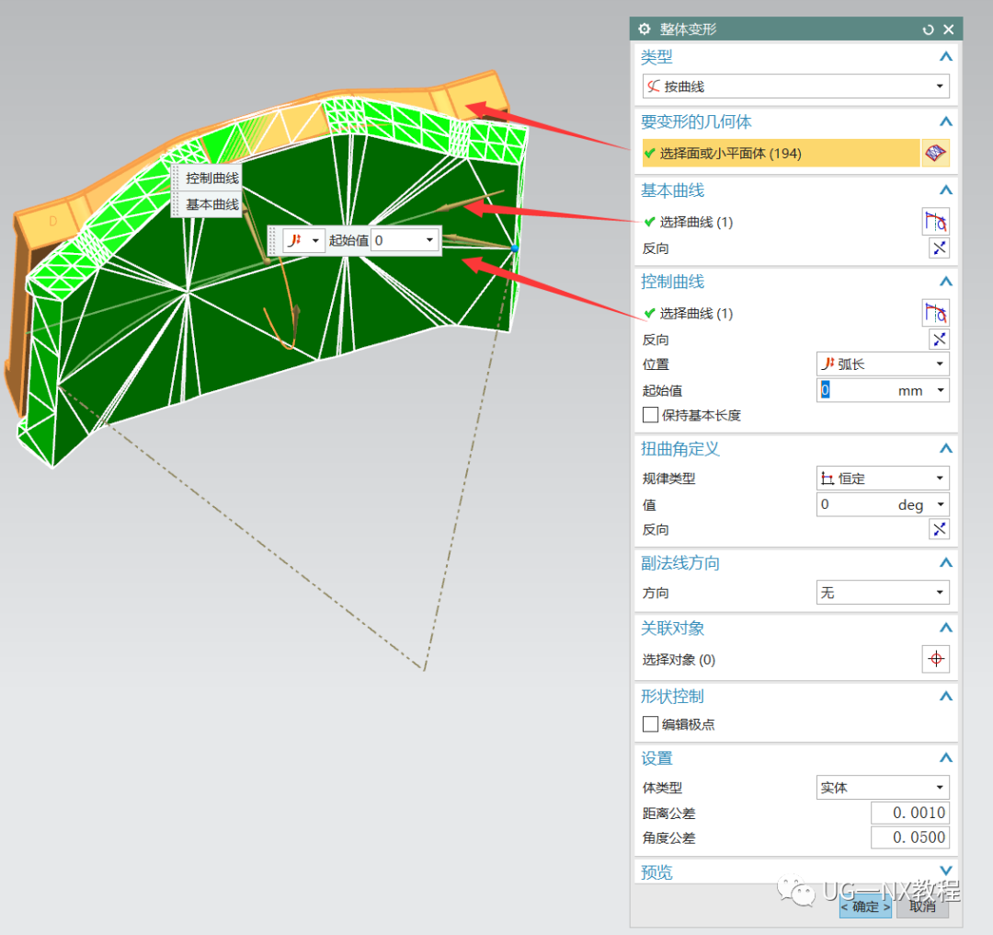The width and height of the screenshot is (993, 935).
Task: Click the dialog settings gear icon
Action: 644,29
